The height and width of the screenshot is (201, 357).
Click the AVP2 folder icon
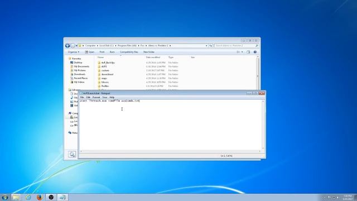(x=99, y=66)
